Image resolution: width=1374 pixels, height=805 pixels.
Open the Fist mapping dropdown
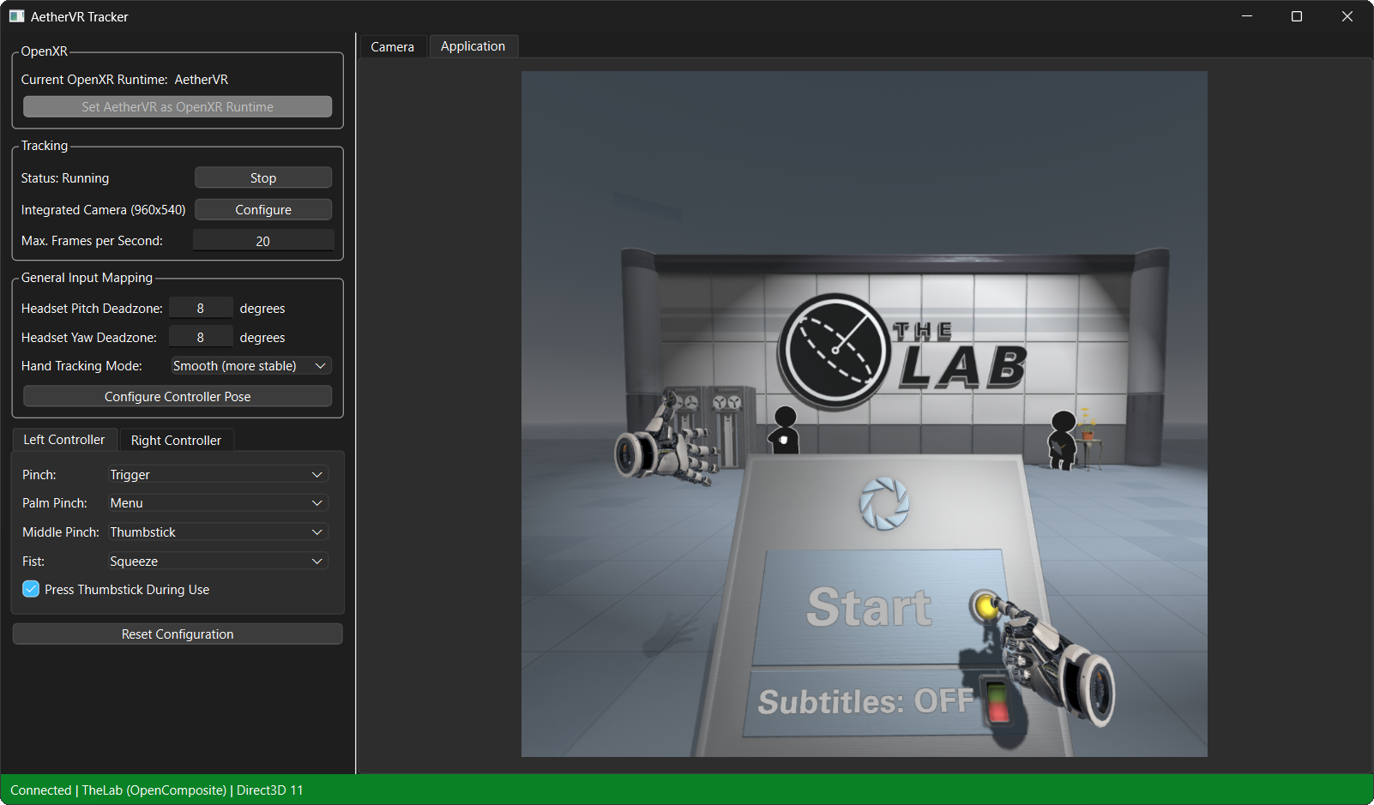(217, 561)
